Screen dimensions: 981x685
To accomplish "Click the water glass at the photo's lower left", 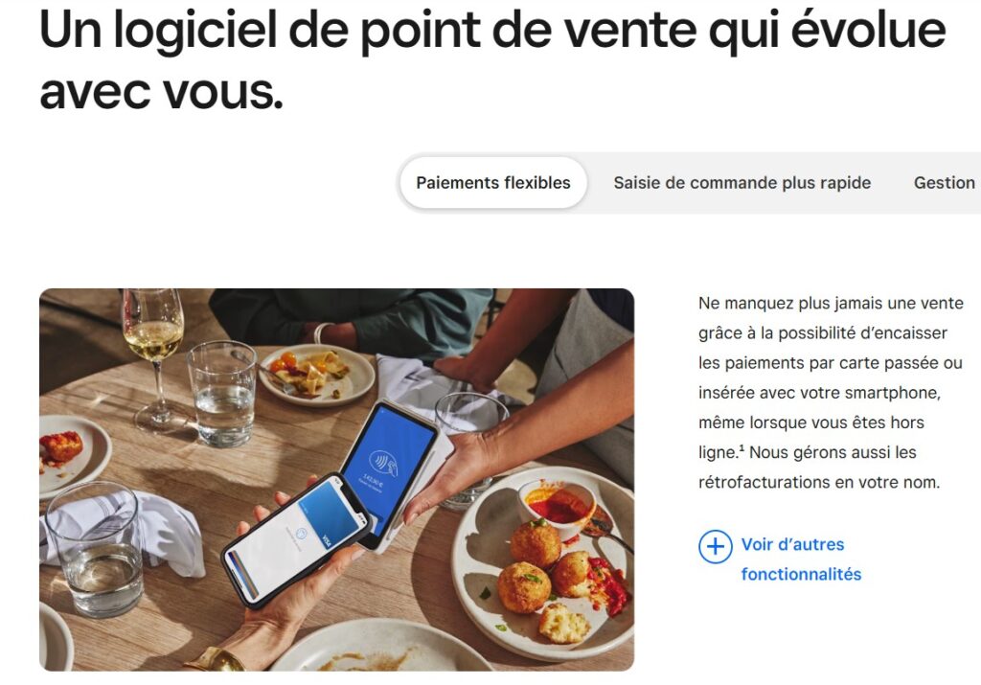I will [96, 549].
